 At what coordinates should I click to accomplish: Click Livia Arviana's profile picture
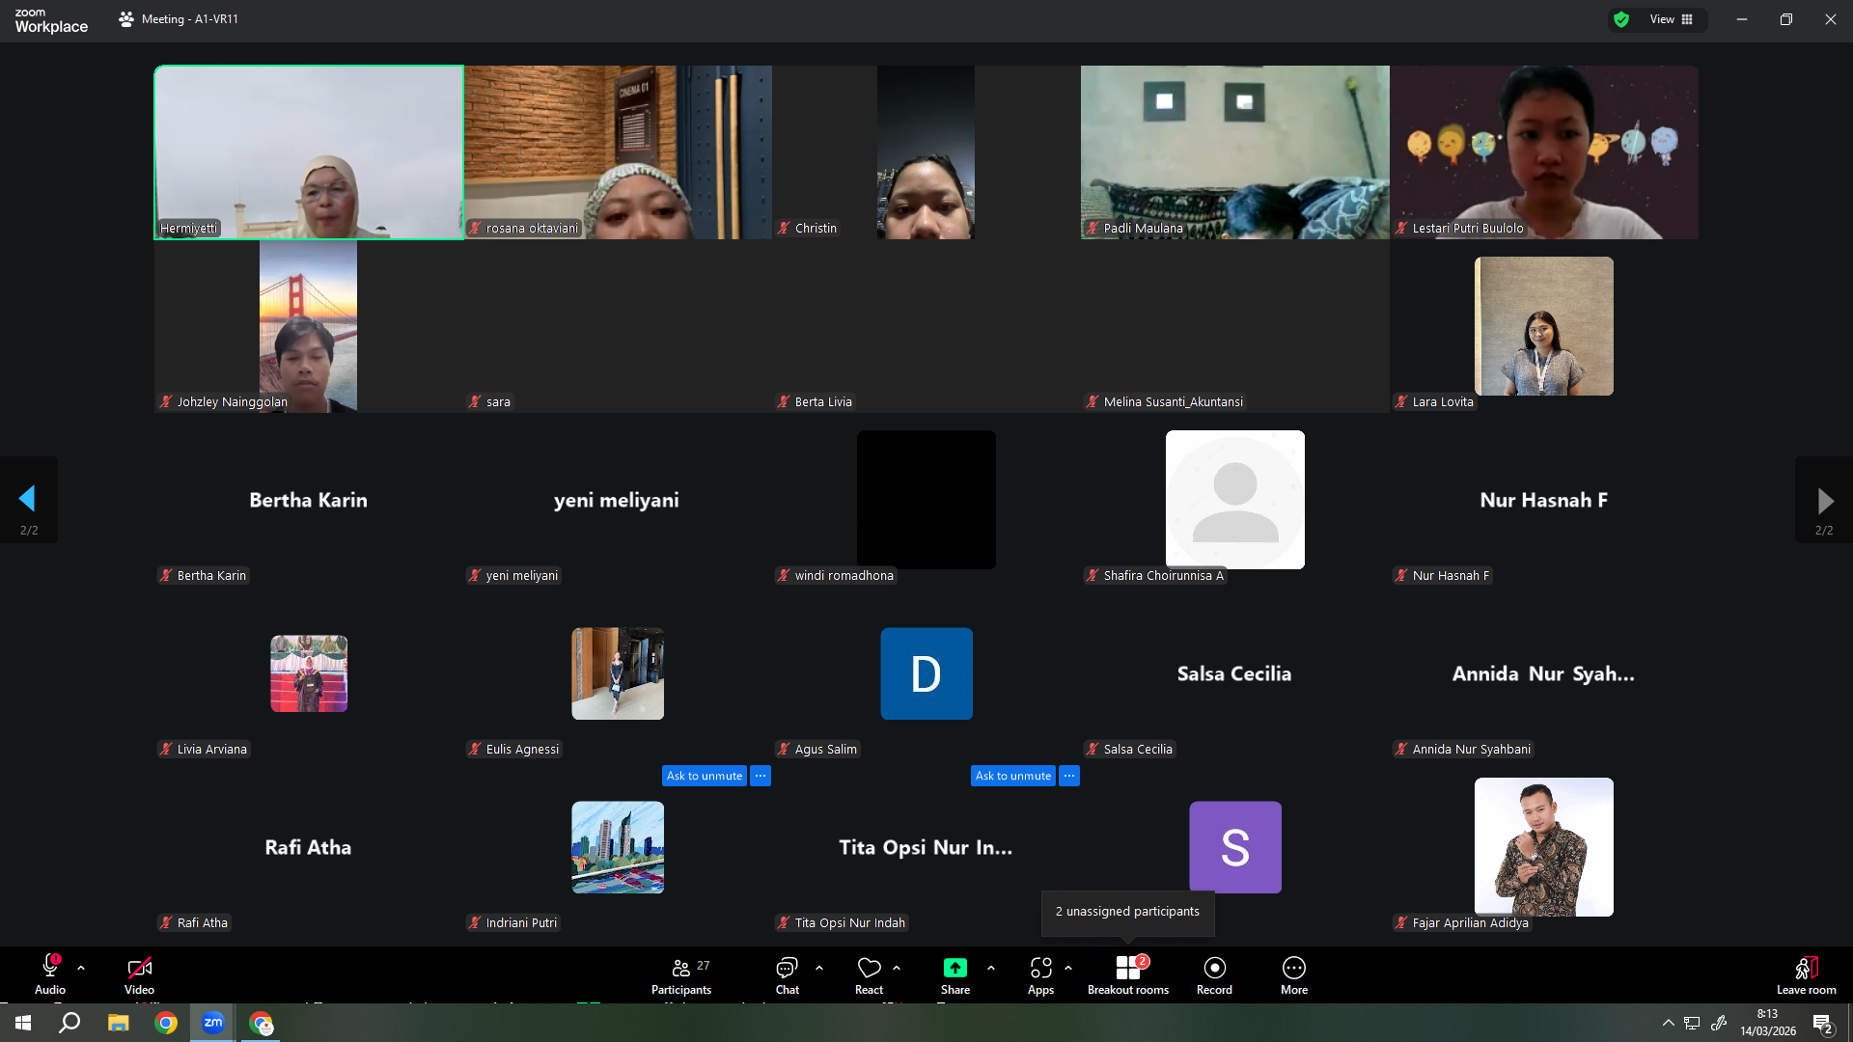point(309,673)
